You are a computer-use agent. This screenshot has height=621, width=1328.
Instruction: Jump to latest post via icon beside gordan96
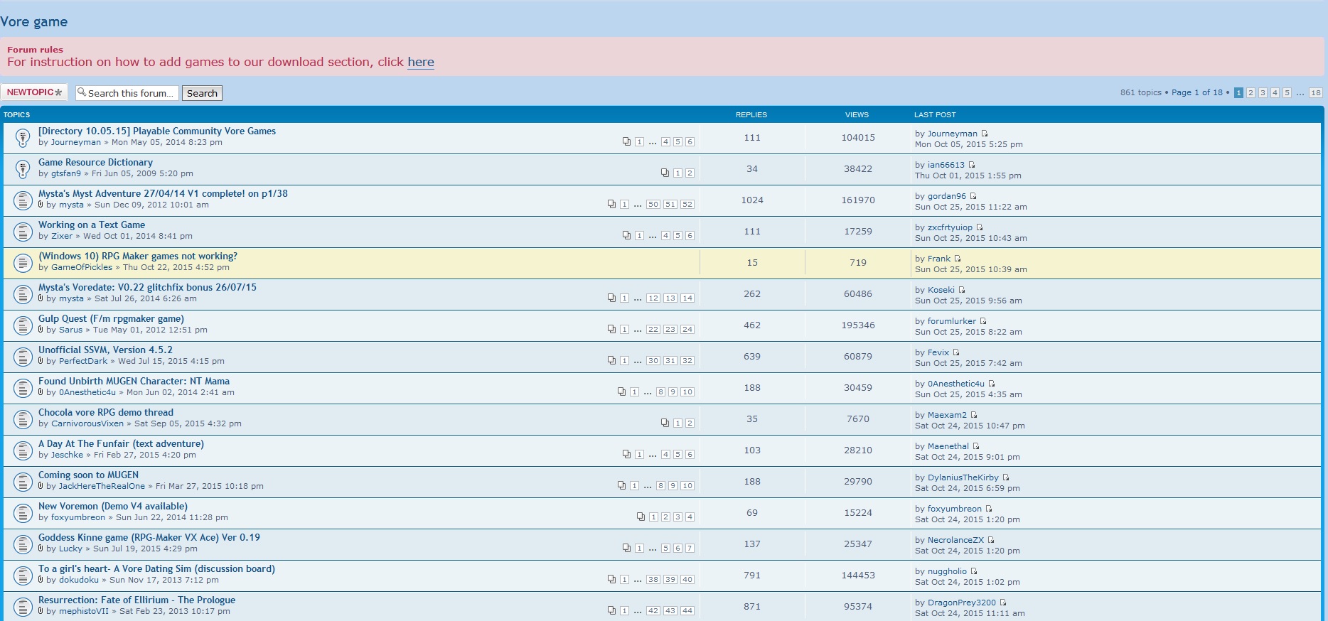973,196
